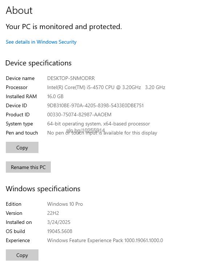Viewport: 204px width, 265px height.
Task: Click the Edition value Windows 10 Pro
Action: coord(65,204)
